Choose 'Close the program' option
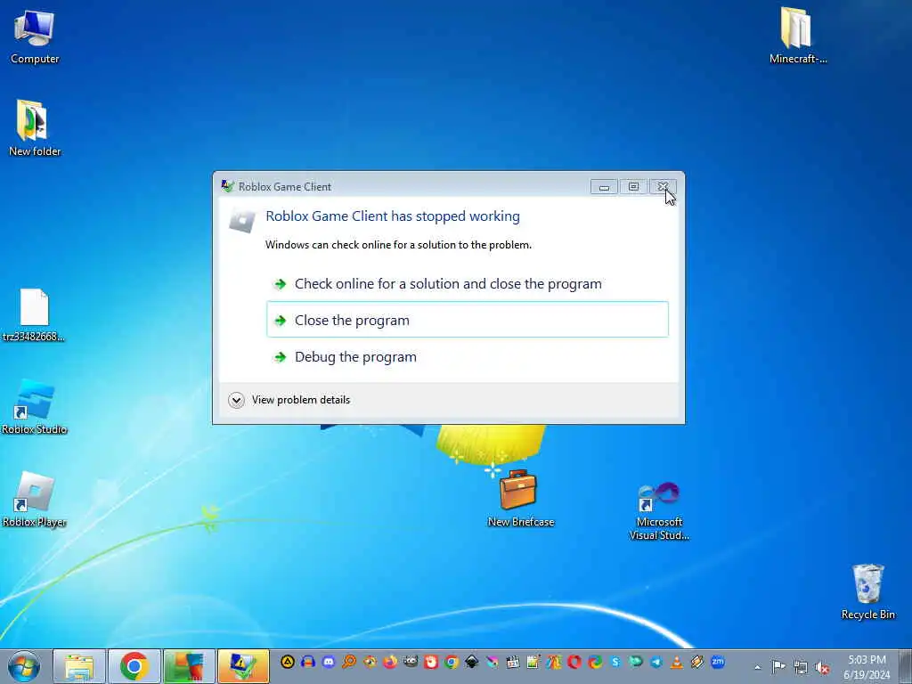 [x=467, y=320]
